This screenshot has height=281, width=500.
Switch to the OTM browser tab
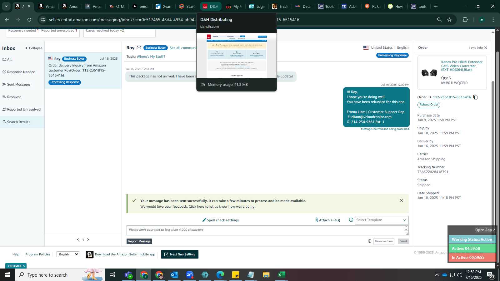(x=117, y=6)
